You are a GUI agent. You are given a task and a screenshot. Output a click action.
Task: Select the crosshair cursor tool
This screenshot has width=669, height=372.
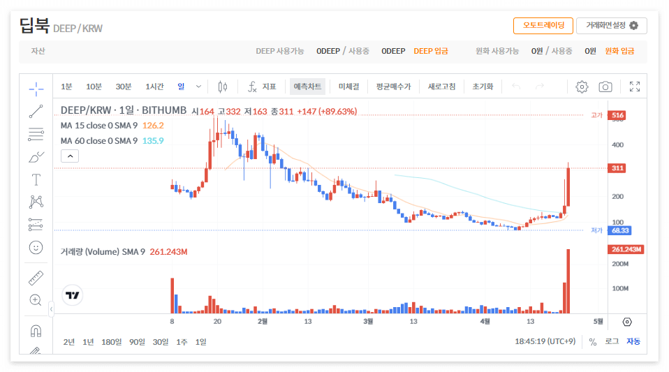pos(36,89)
